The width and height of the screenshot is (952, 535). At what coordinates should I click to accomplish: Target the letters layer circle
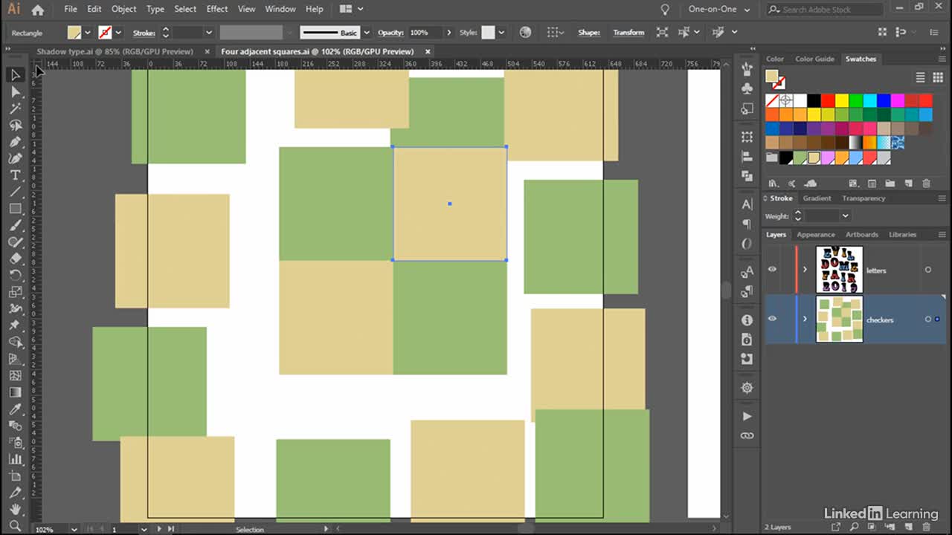927,270
